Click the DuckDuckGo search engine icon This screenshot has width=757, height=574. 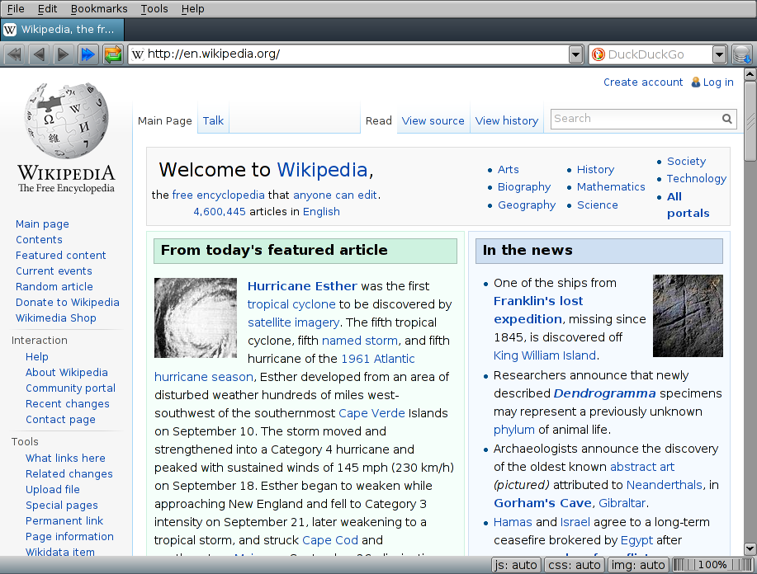597,54
